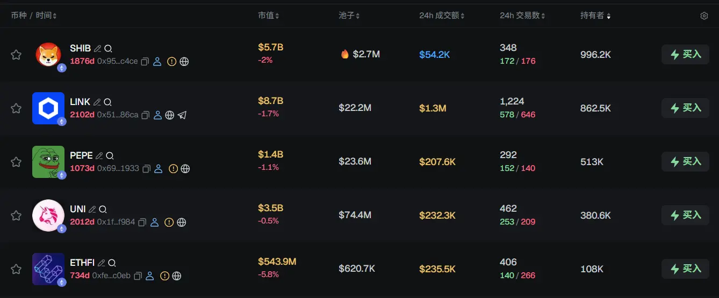View the UNI warning info icon
719x298 pixels.
click(x=169, y=222)
